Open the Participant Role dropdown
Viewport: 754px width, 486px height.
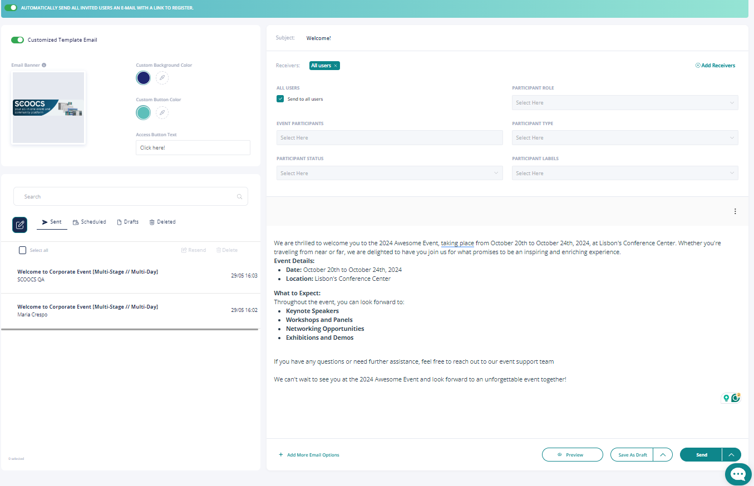coord(624,103)
